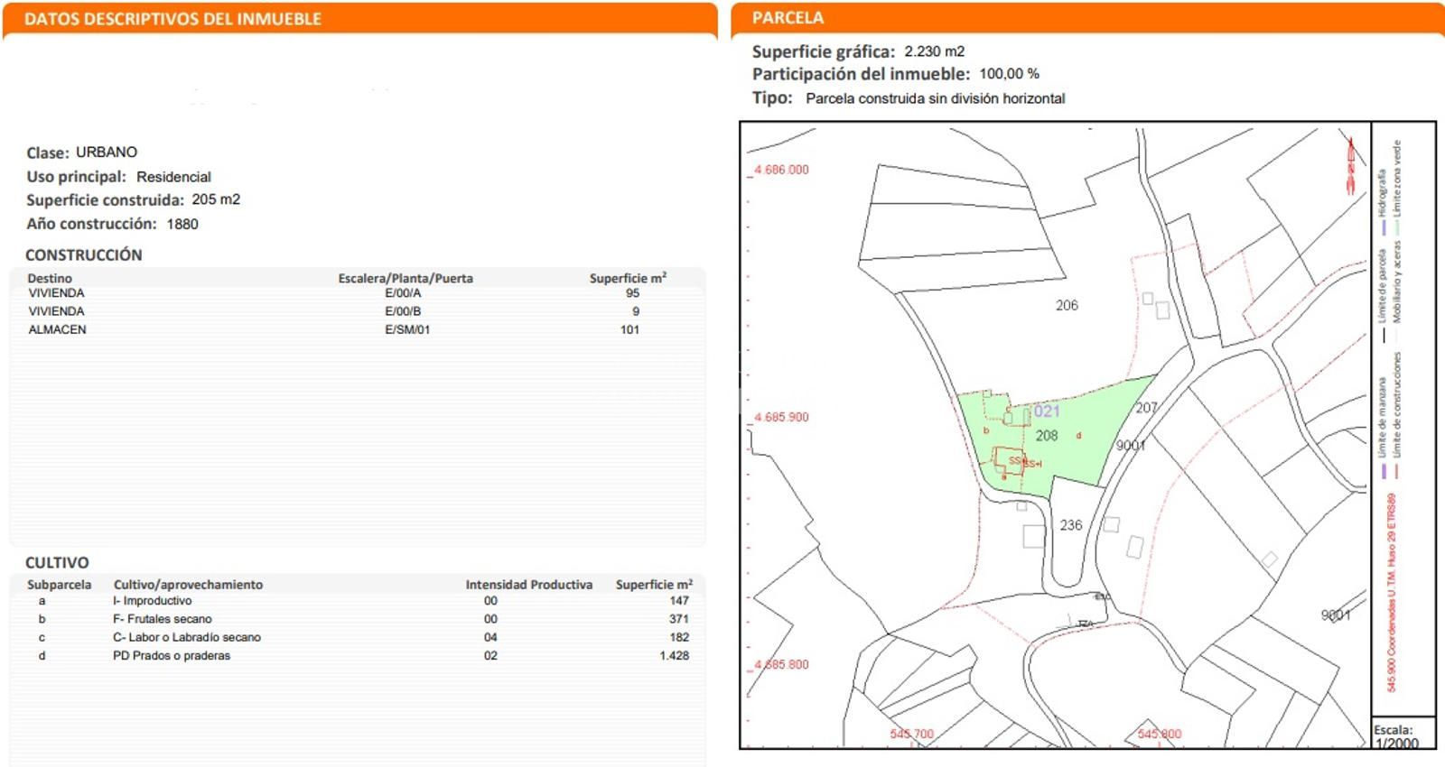
Task: Click the ALMACEN row in construction table
Action: (x=58, y=330)
